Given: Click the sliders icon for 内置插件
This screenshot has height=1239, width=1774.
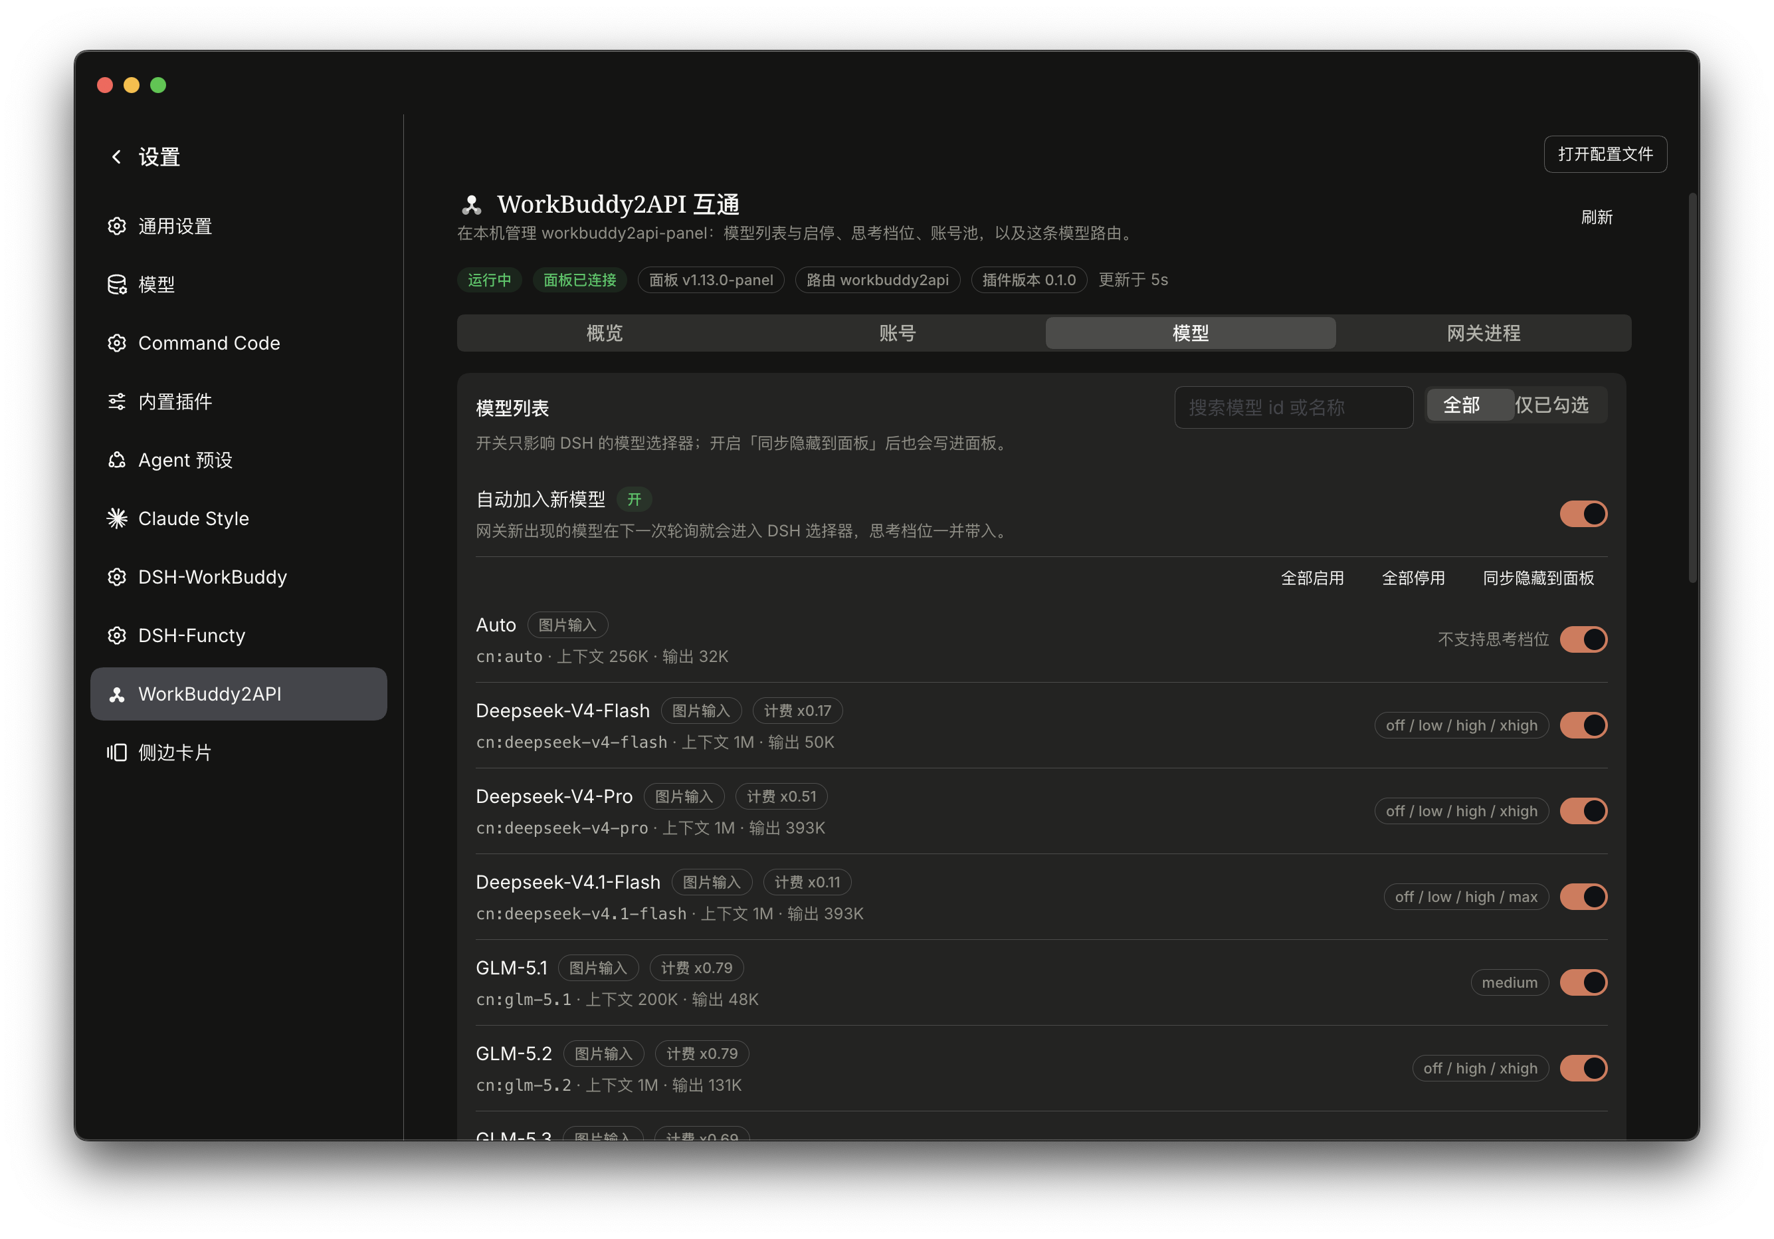Looking at the screenshot, I should pyautogui.click(x=117, y=401).
